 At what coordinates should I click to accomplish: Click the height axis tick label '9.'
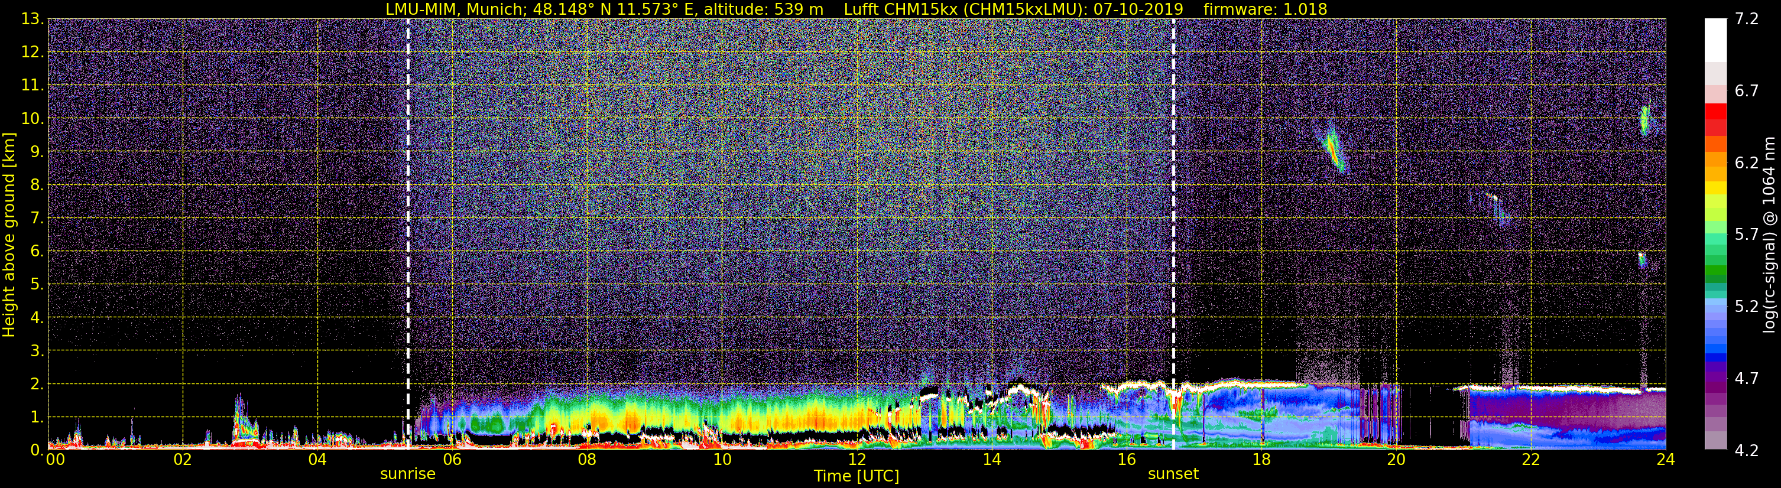[x=37, y=152]
